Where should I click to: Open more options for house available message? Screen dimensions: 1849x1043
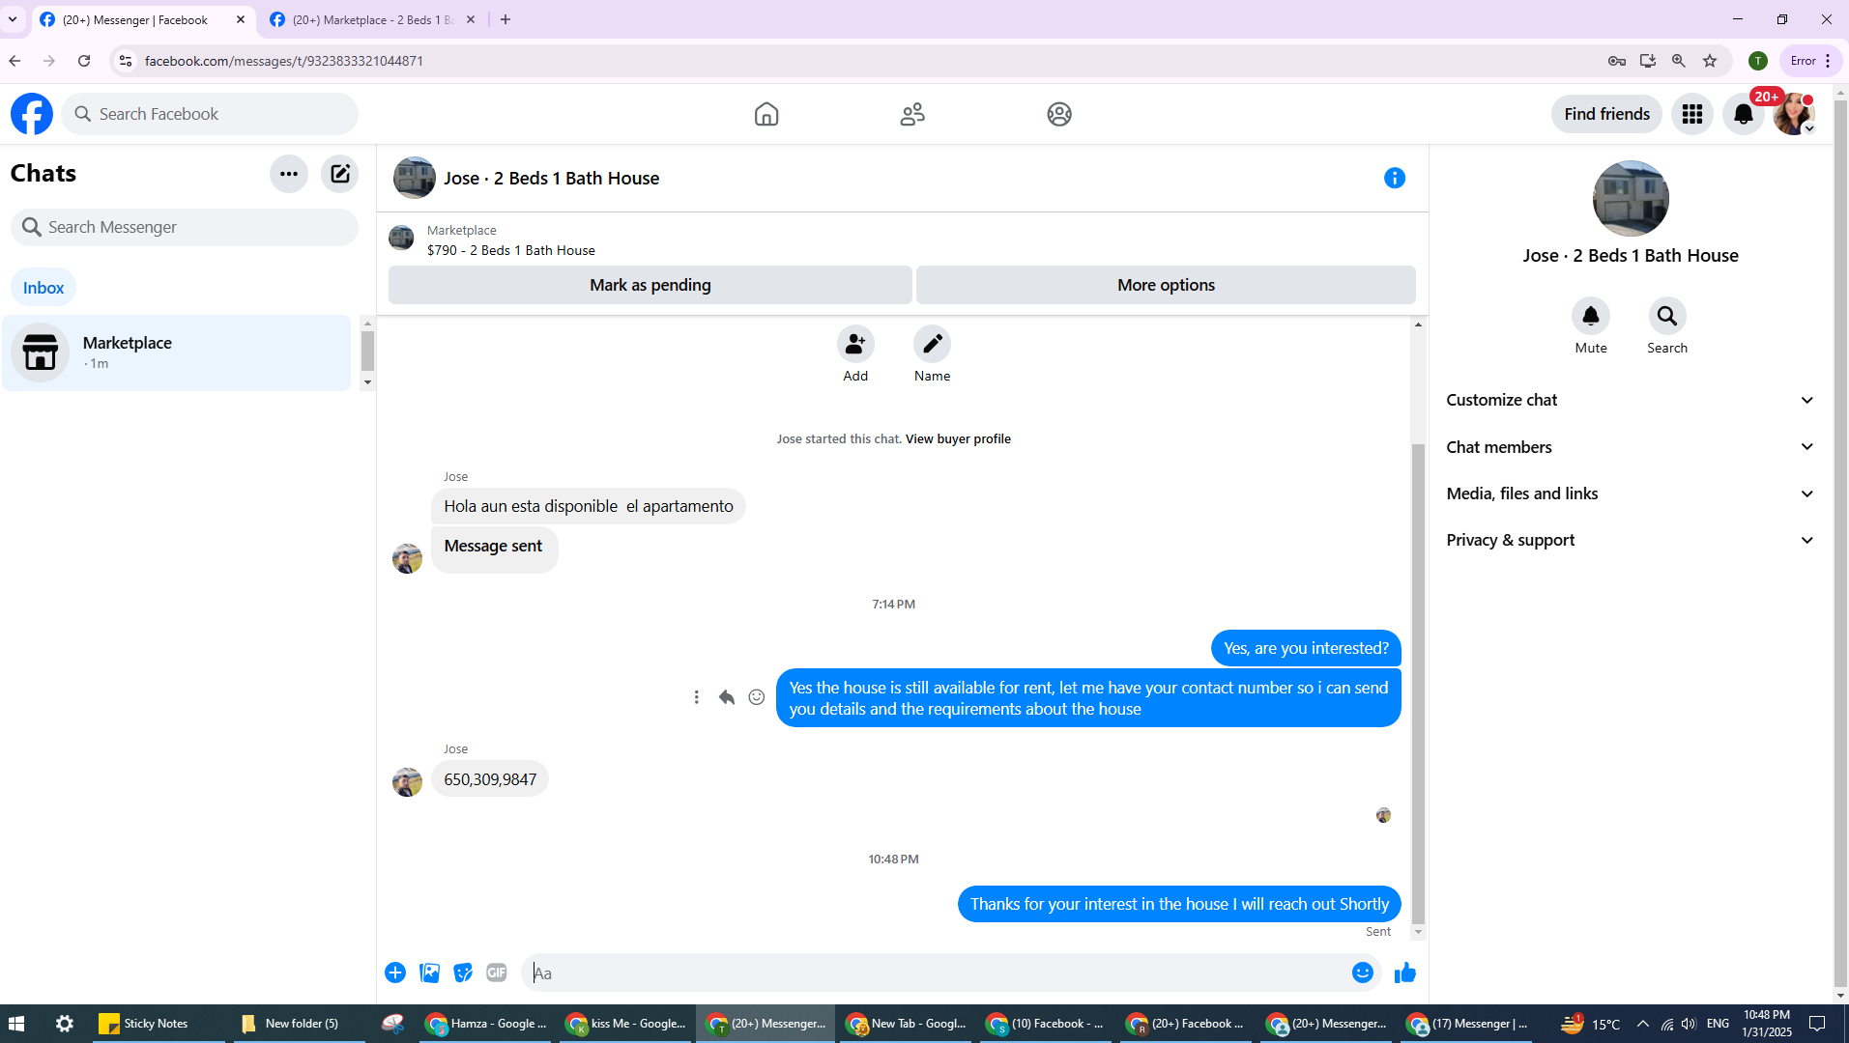pos(697,697)
